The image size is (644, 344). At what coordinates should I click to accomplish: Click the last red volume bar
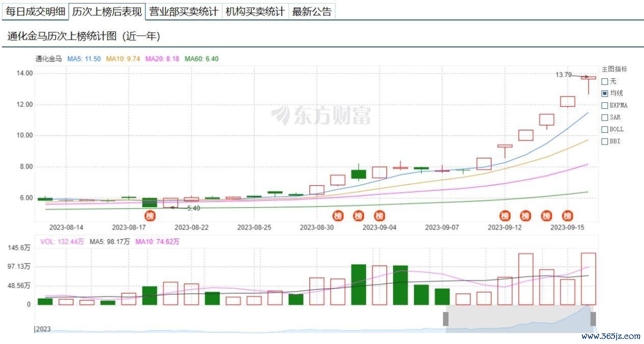point(589,279)
